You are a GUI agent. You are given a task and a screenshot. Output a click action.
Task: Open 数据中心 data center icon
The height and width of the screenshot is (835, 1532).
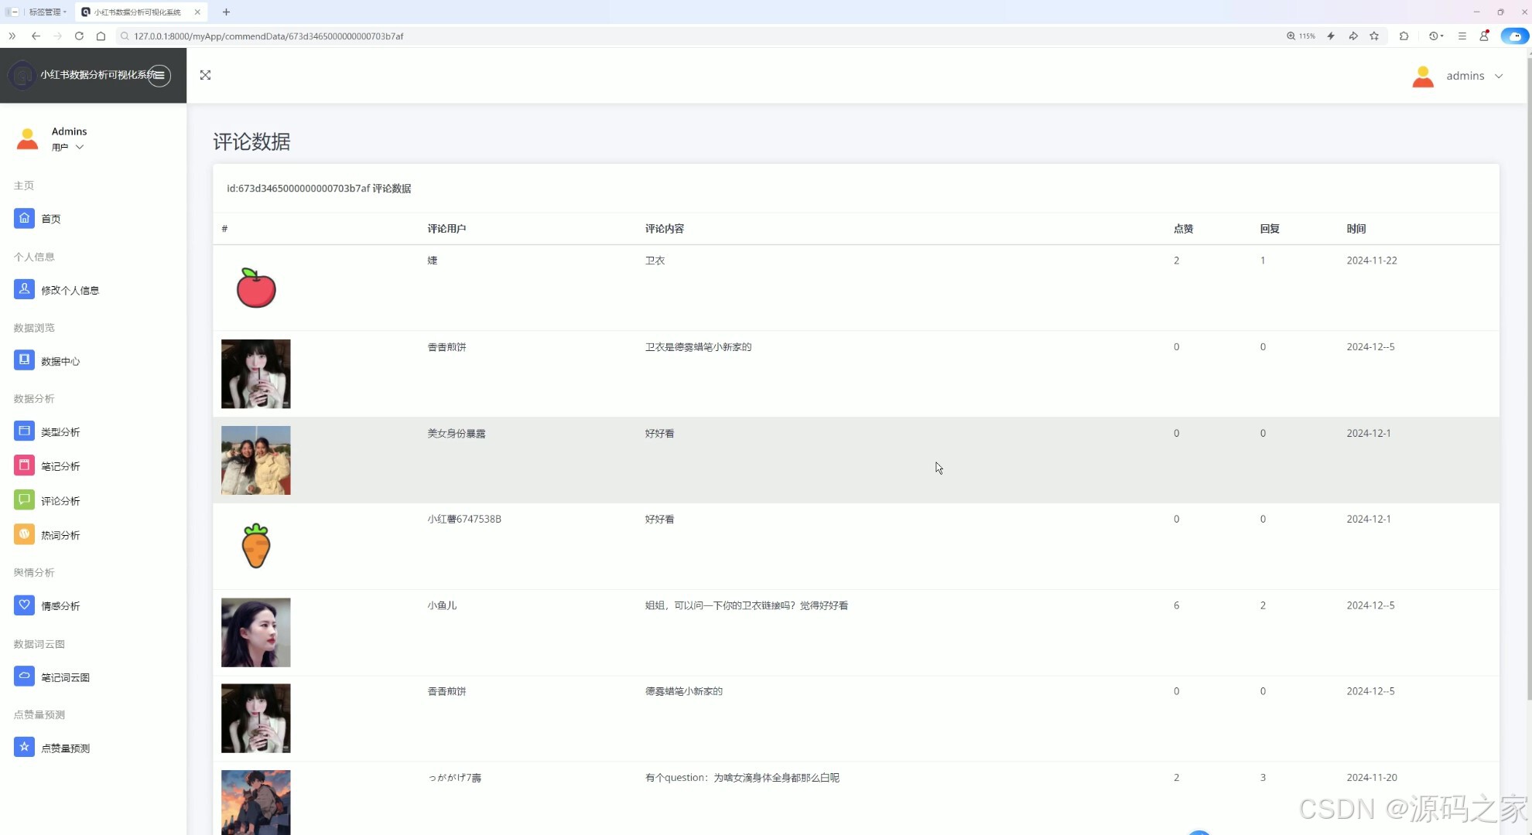tap(24, 360)
